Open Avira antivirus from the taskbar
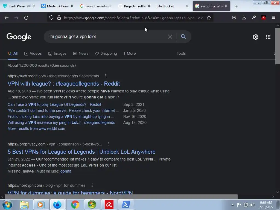280x210 pixels. point(109,205)
